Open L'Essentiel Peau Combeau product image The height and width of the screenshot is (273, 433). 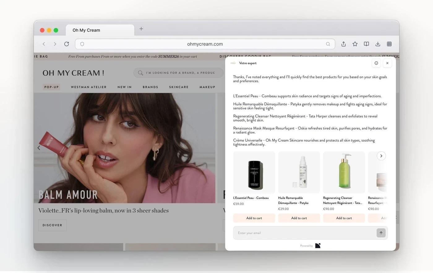[254, 172]
